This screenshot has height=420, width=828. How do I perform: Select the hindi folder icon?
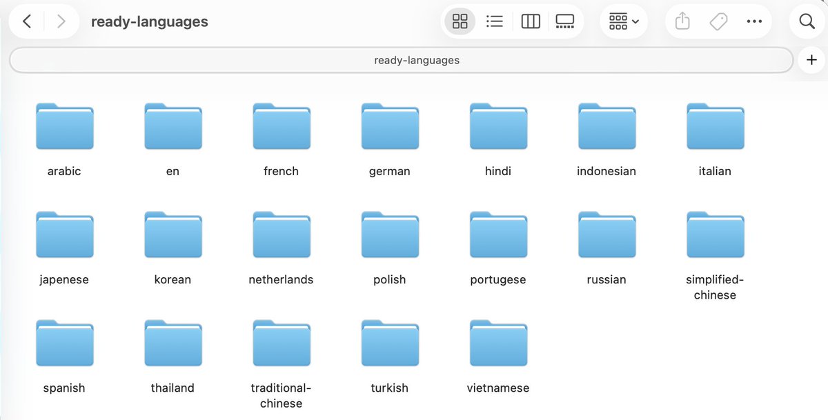[x=498, y=126]
